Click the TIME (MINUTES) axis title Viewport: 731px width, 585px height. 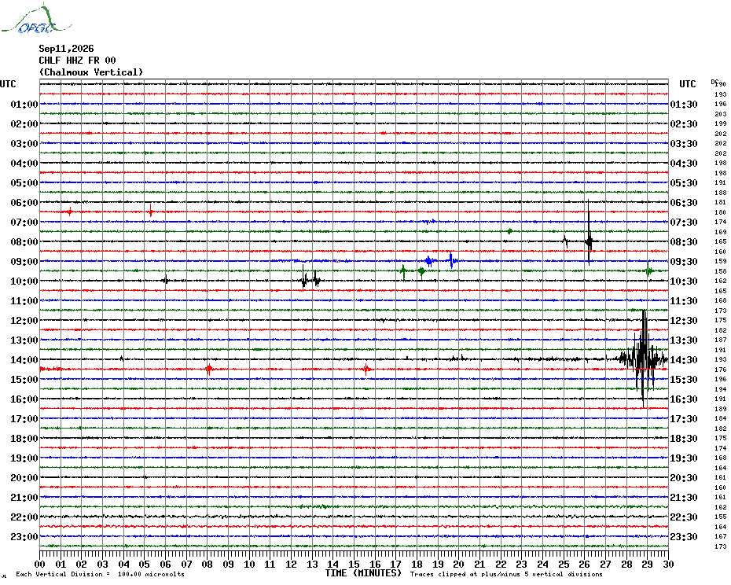pyautogui.click(x=363, y=573)
